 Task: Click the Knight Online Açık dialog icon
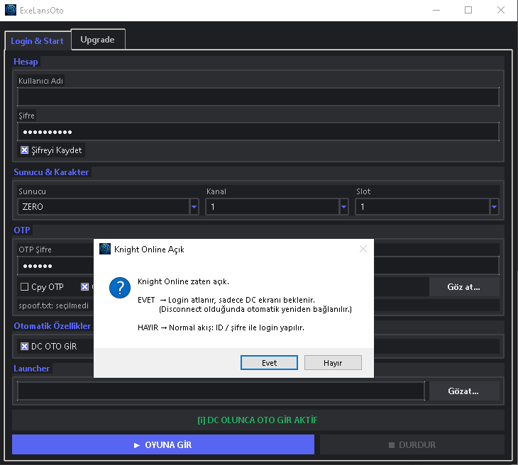pyautogui.click(x=105, y=249)
